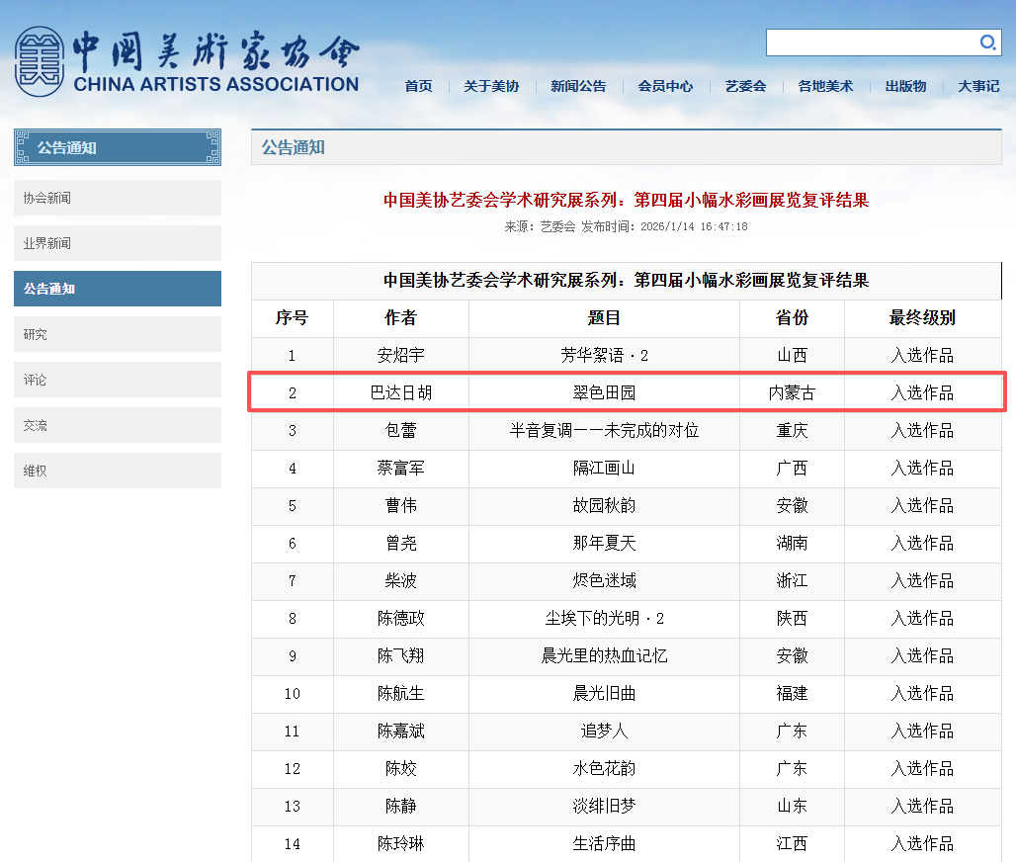1016x862 pixels.
Task: Select 协会新闻 in the sidebar
Action: coord(118,198)
